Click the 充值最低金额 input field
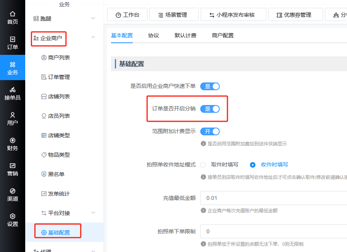This screenshot has height=252, width=347. click(x=274, y=198)
